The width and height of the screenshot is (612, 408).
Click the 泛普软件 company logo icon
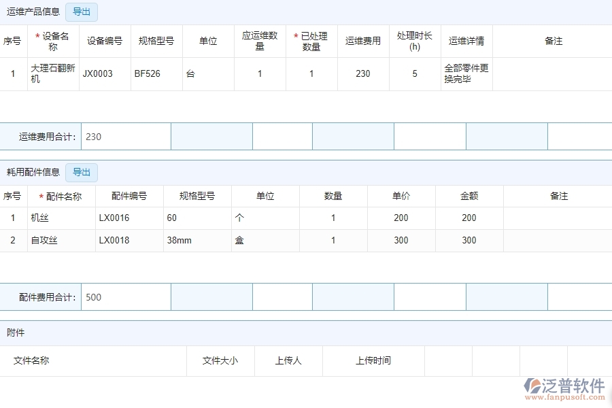tap(533, 385)
